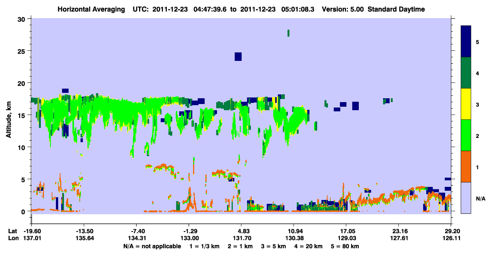
Task: Click the dark blue colorbar segment labeled 5
Action: (466, 42)
